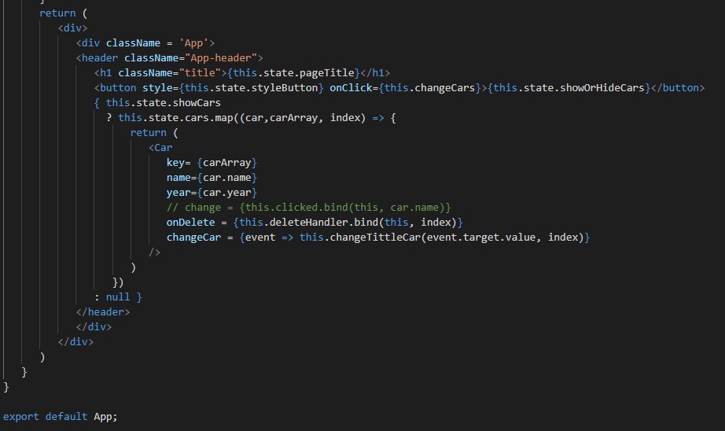Click deleteHandler in the onDelete binding
725x431 pixels.
click(308, 223)
